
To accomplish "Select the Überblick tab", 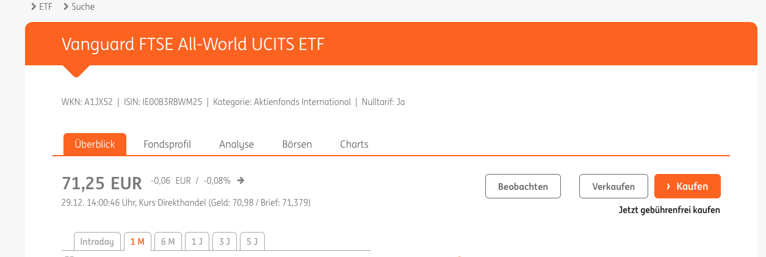I will 95,145.
